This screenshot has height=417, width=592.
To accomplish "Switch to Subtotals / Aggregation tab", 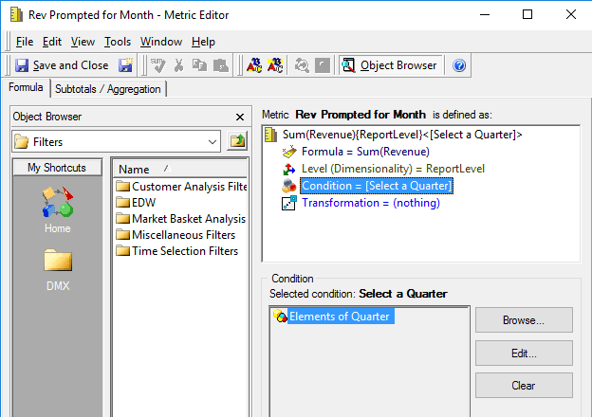I will [109, 89].
